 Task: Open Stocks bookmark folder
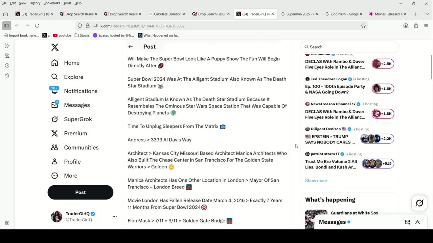(x=82, y=35)
